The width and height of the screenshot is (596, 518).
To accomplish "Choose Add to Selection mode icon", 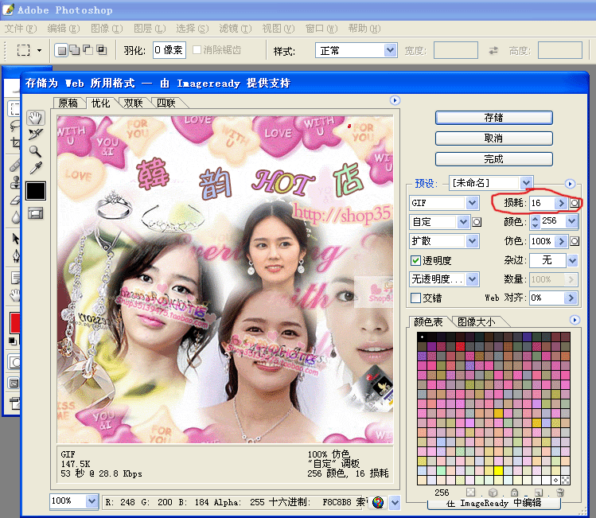I will [x=75, y=50].
